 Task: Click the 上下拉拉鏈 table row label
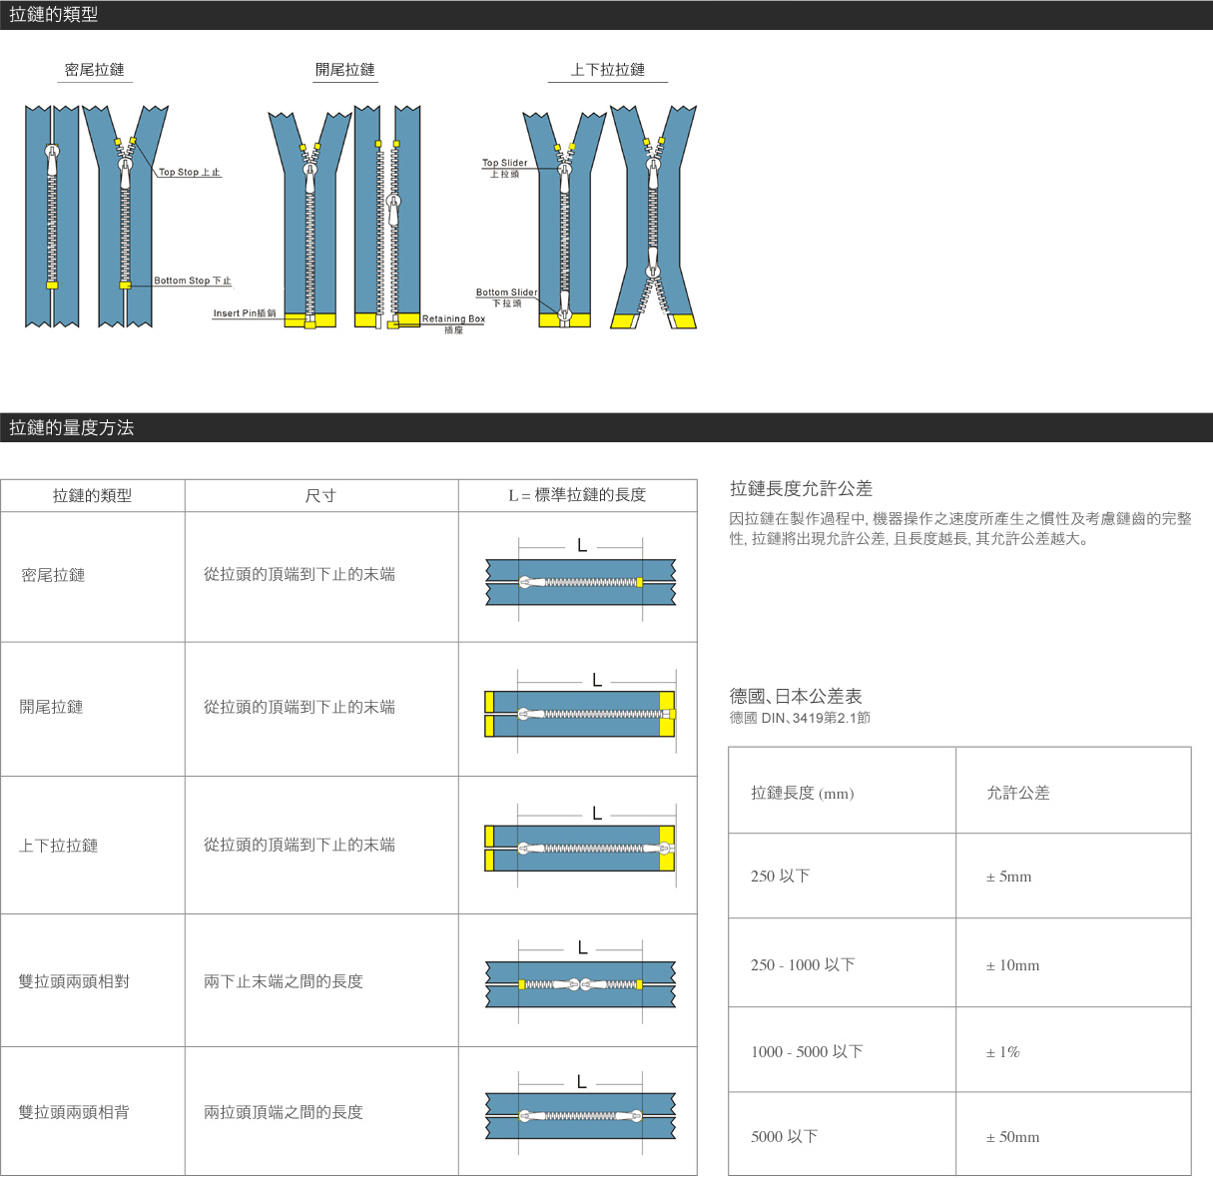pyautogui.click(x=58, y=847)
